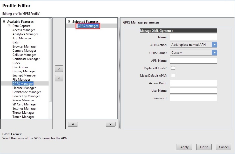Focus the APN Name input field
The width and height of the screenshot is (235, 154).
pyautogui.click(x=193, y=60)
